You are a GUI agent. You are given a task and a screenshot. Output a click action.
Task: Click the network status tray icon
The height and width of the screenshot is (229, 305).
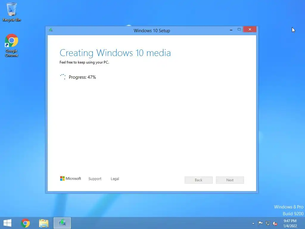click(x=268, y=223)
